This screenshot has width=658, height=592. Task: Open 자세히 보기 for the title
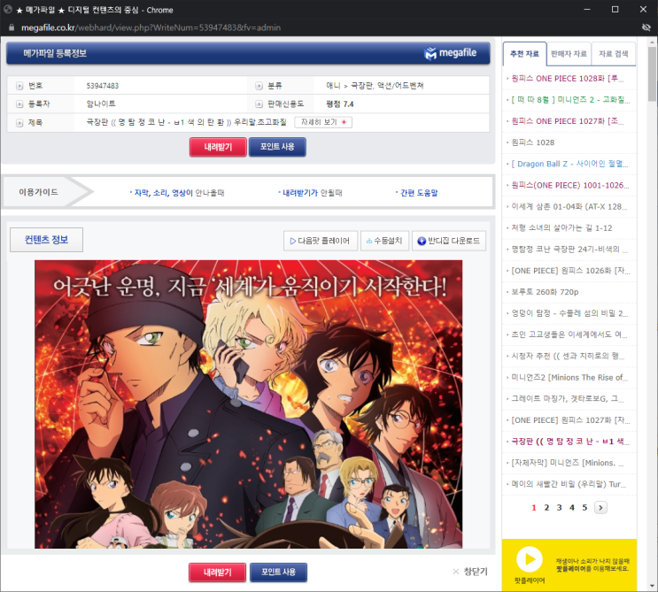323,122
